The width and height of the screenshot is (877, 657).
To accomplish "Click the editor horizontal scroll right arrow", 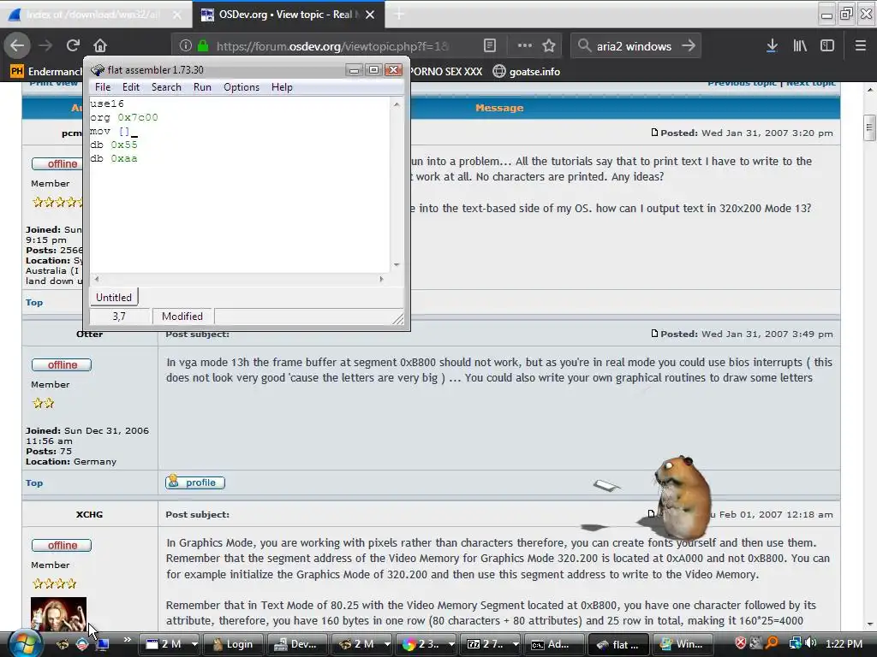I will click(381, 279).
